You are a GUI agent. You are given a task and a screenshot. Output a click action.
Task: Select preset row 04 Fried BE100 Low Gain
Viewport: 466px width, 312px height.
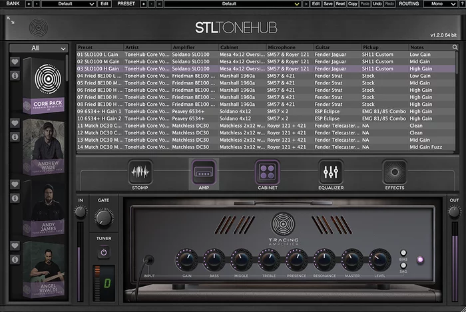tap(266, 76)
